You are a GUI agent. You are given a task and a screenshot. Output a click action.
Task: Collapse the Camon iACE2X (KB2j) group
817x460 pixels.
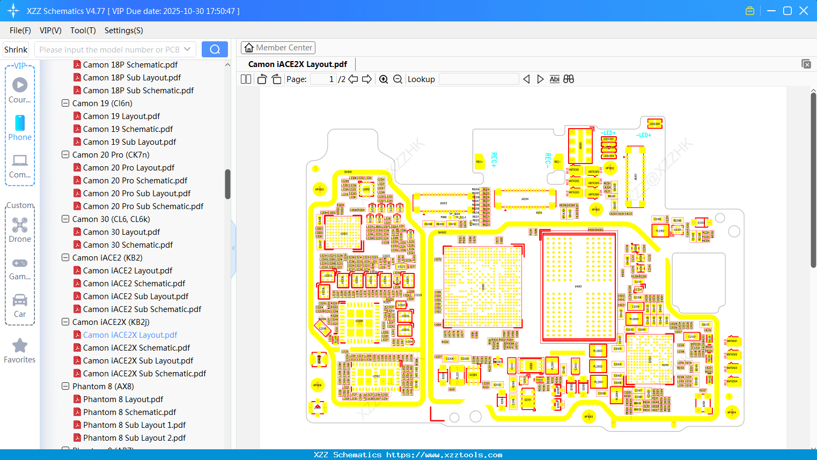pos(65,322)
